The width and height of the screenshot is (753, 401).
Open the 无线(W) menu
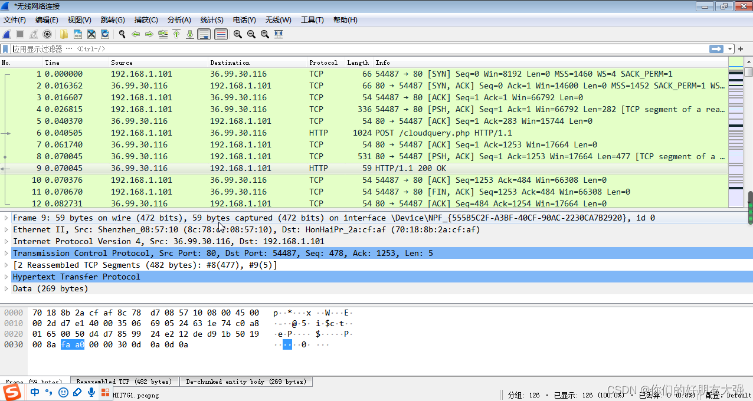278,20
